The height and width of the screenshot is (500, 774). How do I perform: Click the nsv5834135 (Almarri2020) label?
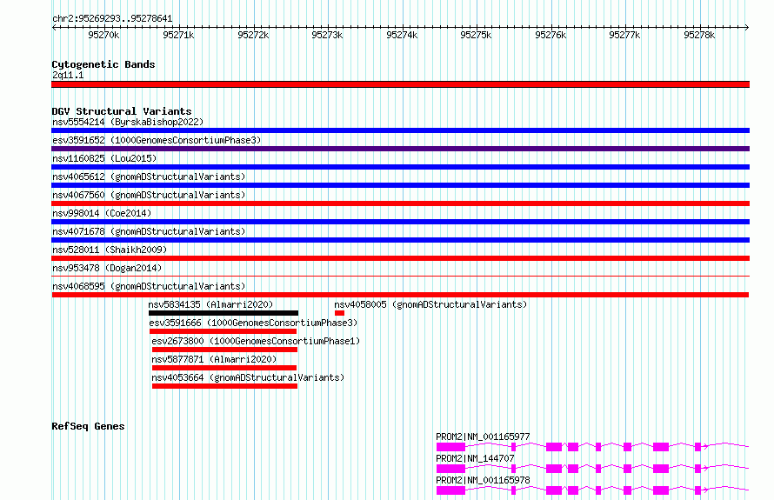210,304
